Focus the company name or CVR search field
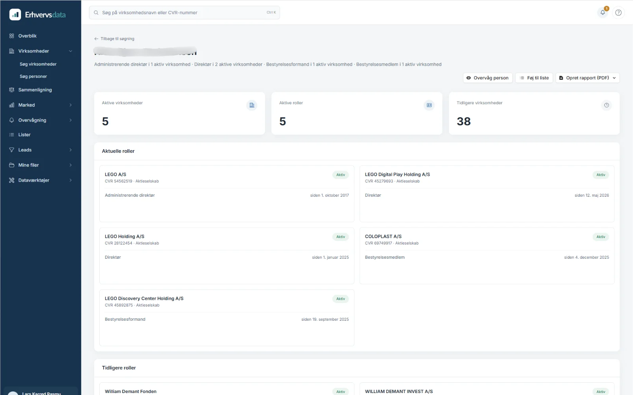Screen dimensions: 633x395 [x=184, y=13]
